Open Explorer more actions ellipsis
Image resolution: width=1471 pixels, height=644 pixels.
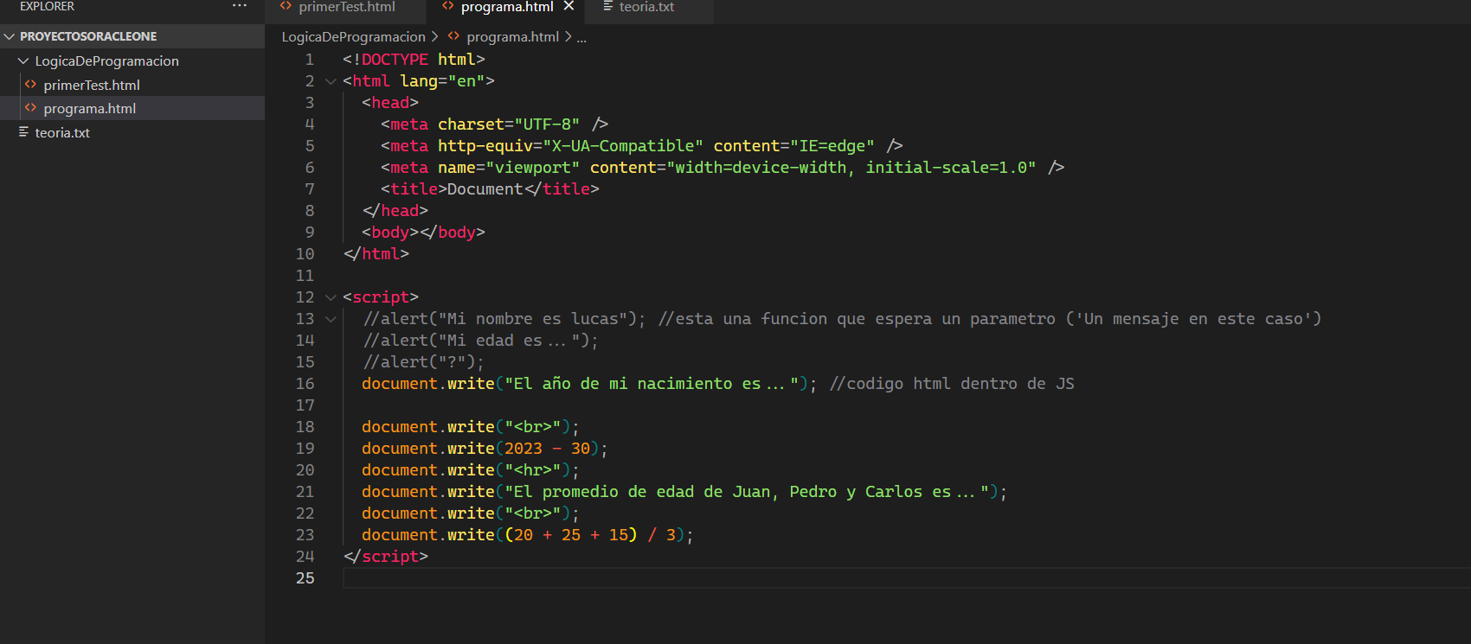click(240, 6)
